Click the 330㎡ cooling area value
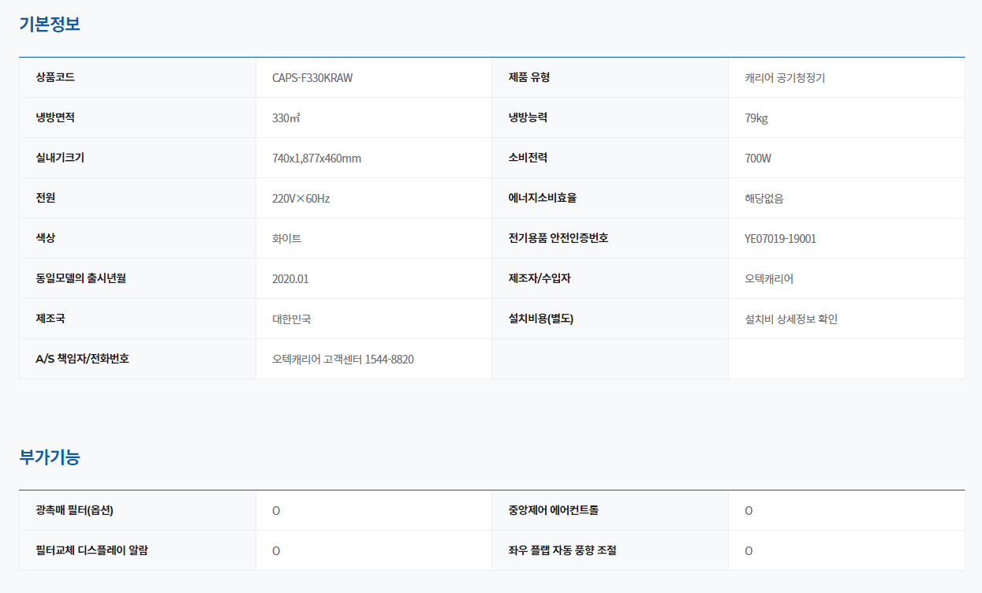The width and height of the screenshot is (982, 593). 286,118
